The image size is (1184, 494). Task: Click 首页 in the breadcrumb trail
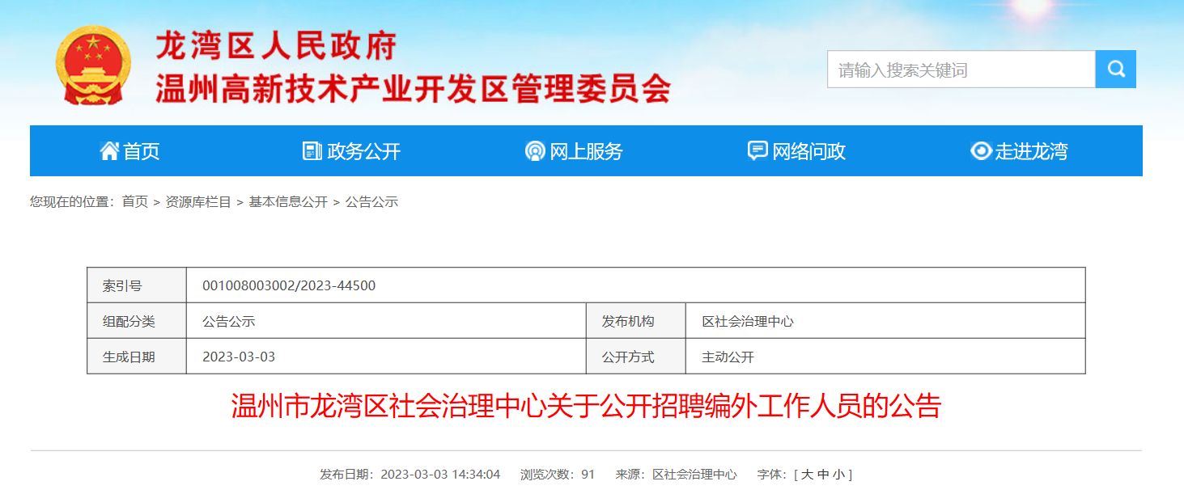click(135, 202)
